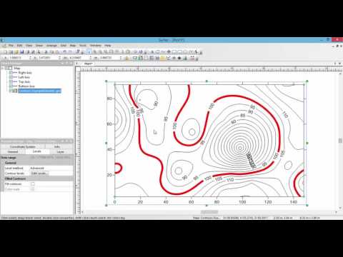Screen dimensions: 343x257
Task: Click the Edit Levels button
Action: 39,173
